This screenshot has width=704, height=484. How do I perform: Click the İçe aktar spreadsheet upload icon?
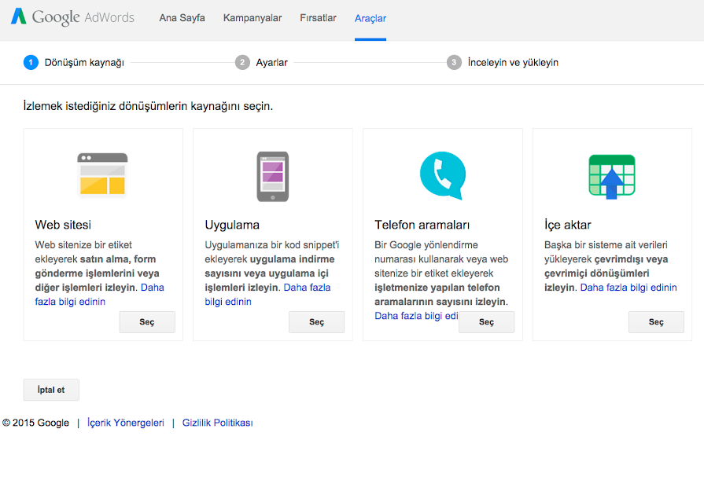(x=612, y=175)
